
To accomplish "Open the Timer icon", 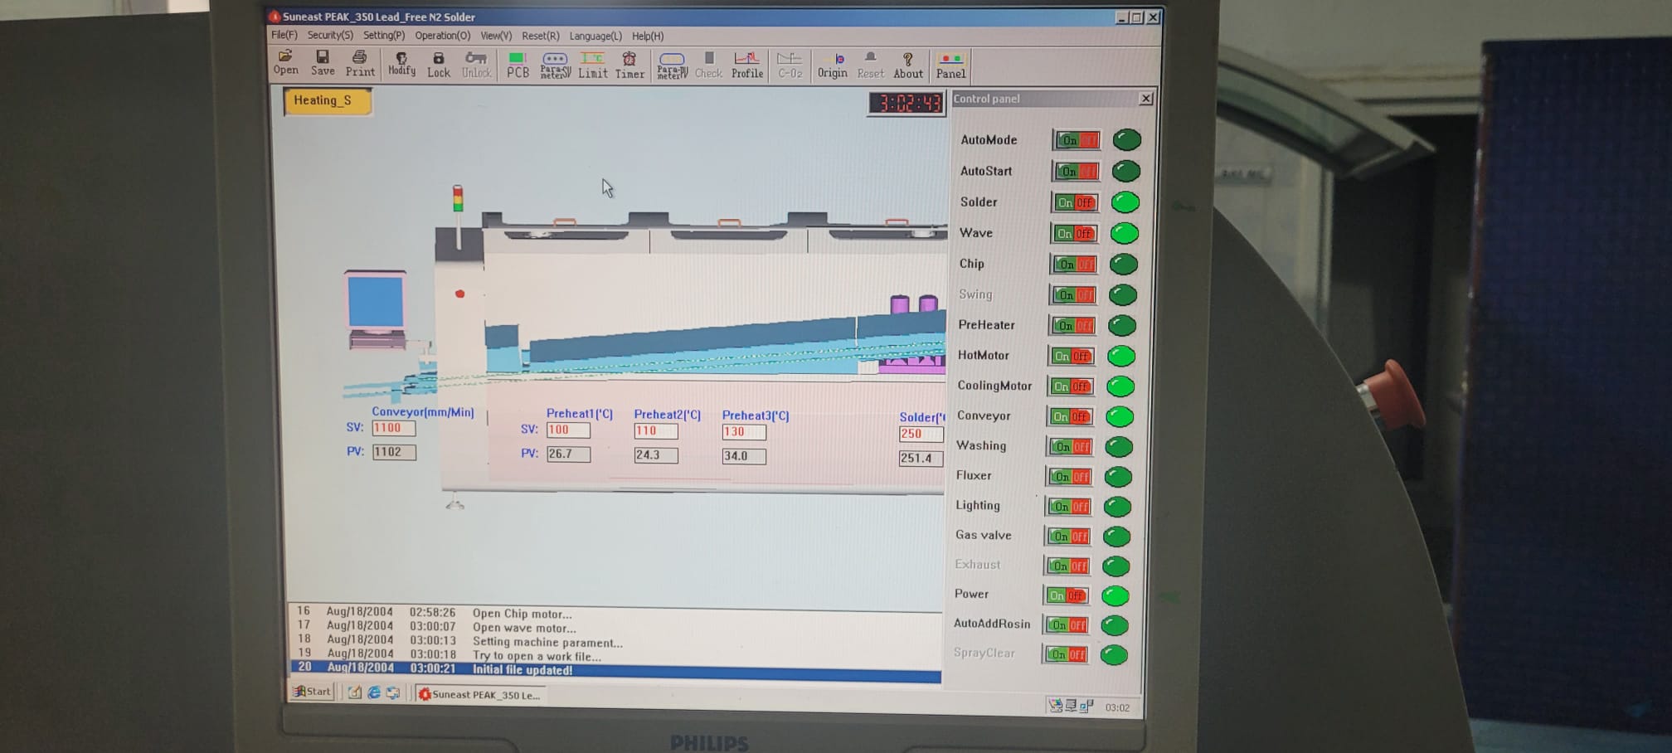I will 629,65.
